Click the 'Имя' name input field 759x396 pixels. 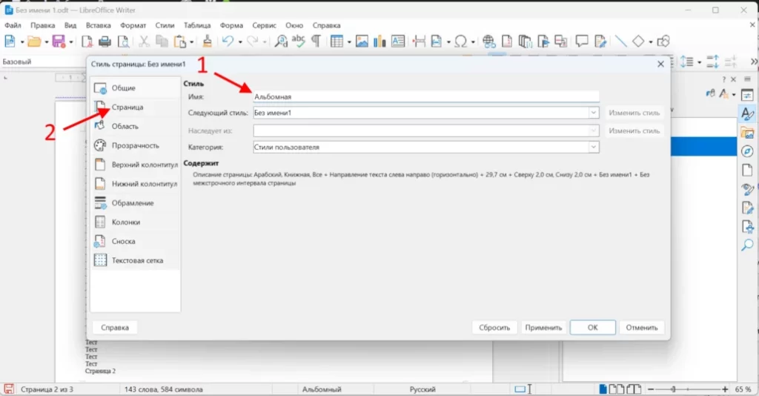[426, 97]
